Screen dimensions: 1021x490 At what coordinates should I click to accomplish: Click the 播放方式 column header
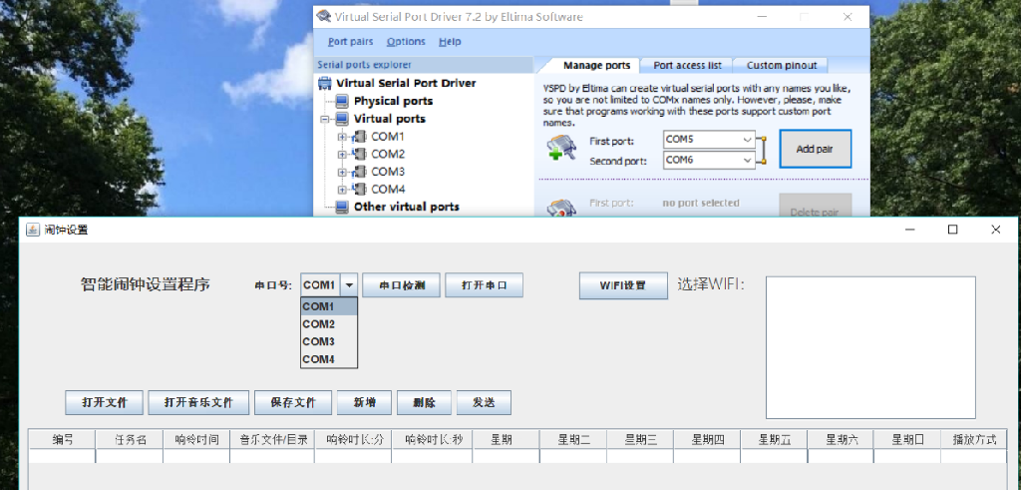[974, 440]
